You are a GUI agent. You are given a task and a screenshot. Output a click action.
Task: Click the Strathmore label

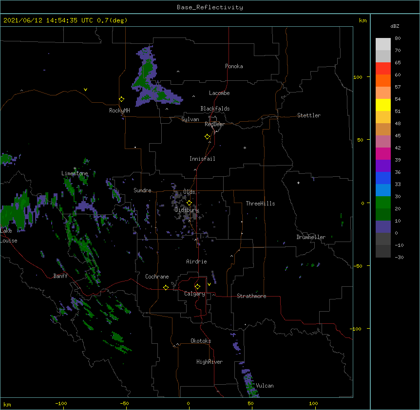[x=251, y=296]
